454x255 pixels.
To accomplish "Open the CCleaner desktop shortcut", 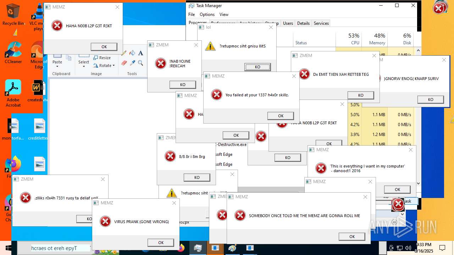I will [13, 53].
